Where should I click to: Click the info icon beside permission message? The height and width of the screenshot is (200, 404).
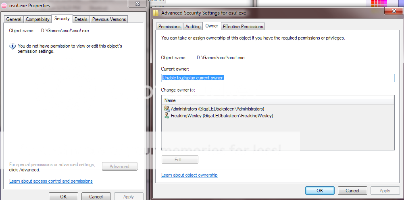click(12, 47)
